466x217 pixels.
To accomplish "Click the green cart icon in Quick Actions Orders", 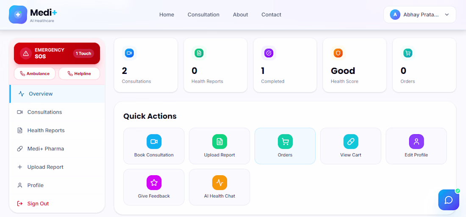I will 285,141.
